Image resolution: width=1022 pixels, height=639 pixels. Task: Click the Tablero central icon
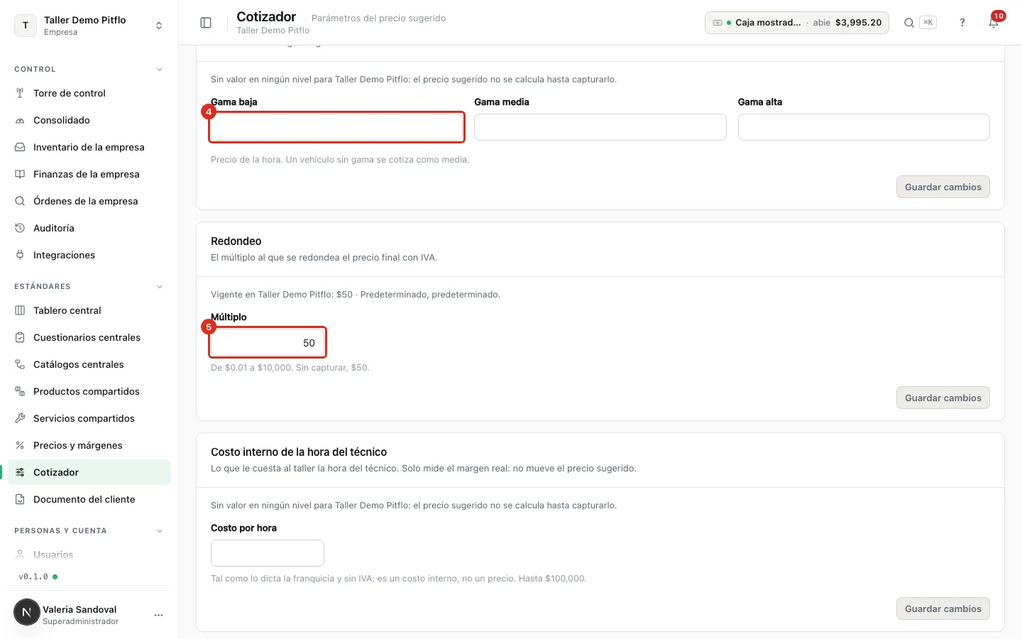20,310
